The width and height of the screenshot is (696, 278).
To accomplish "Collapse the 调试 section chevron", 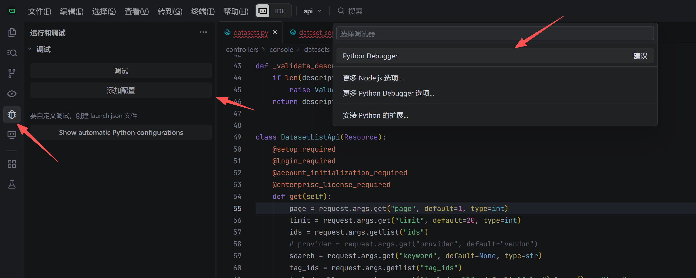I will click(x=30, y=49).
